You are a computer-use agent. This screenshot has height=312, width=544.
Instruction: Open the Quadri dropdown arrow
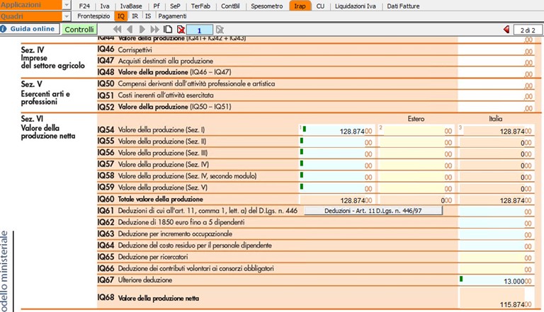tap(67, 16)
